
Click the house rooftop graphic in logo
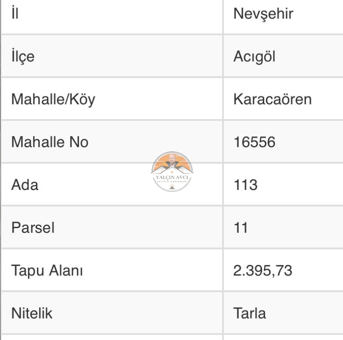coord(172,170)
